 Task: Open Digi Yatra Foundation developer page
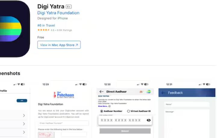58,13
